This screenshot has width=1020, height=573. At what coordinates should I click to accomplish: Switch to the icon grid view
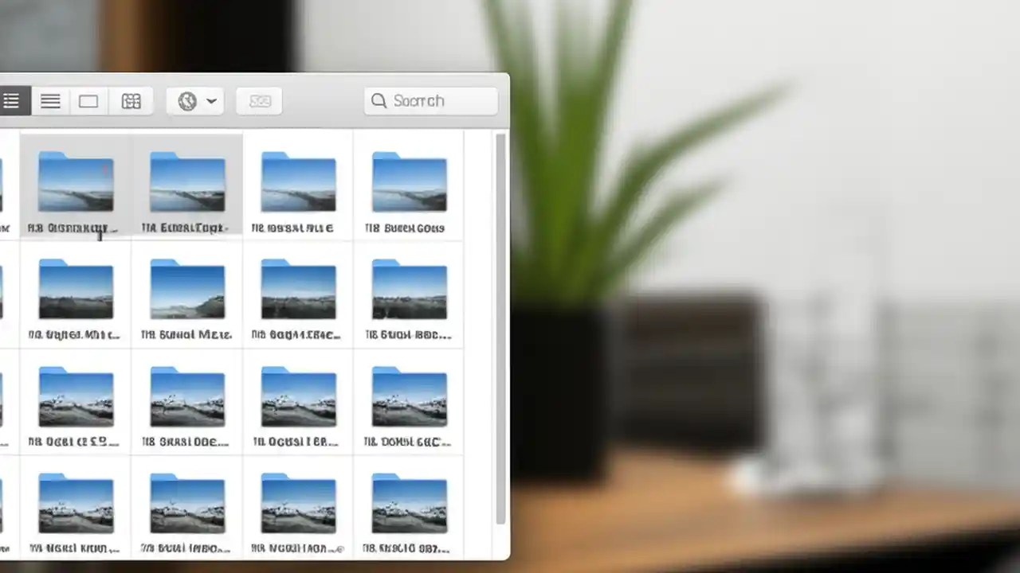[131, 100]
